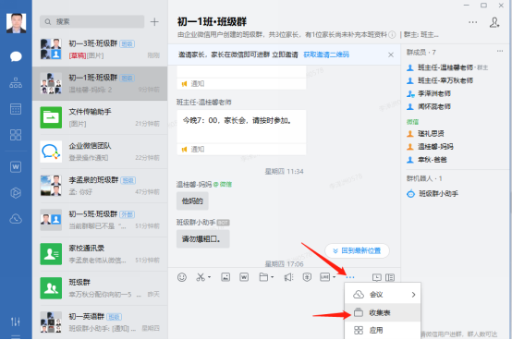Click the 获取邀请二维码 link
The image size is (512, 340).
pos(326,55)
